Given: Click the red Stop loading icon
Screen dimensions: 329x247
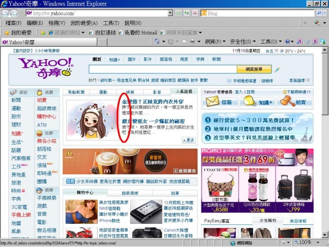Looking at the screenshot, I should click(x=195, y=13).
